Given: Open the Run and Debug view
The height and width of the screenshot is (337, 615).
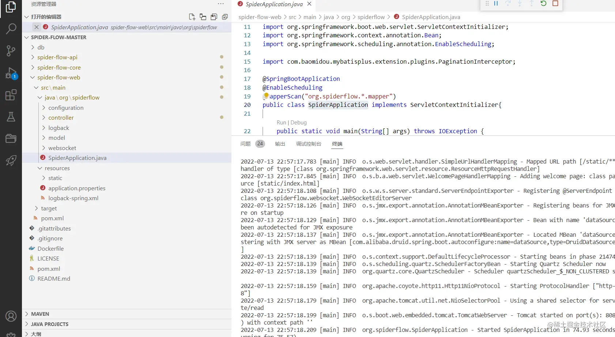Looking at the screenshot, I should 11,73.
